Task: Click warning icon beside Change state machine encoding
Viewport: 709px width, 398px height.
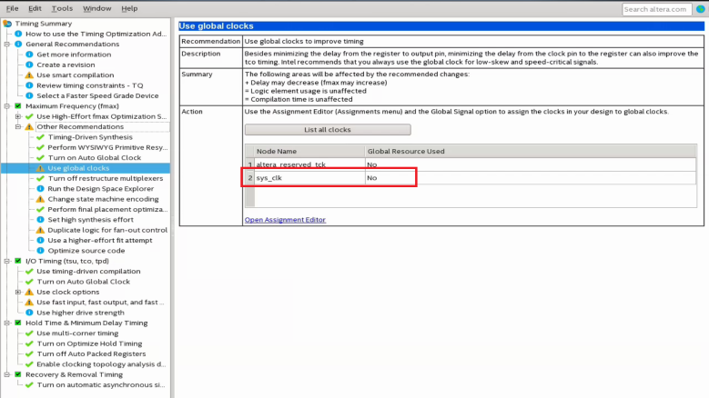Action: 40,199
